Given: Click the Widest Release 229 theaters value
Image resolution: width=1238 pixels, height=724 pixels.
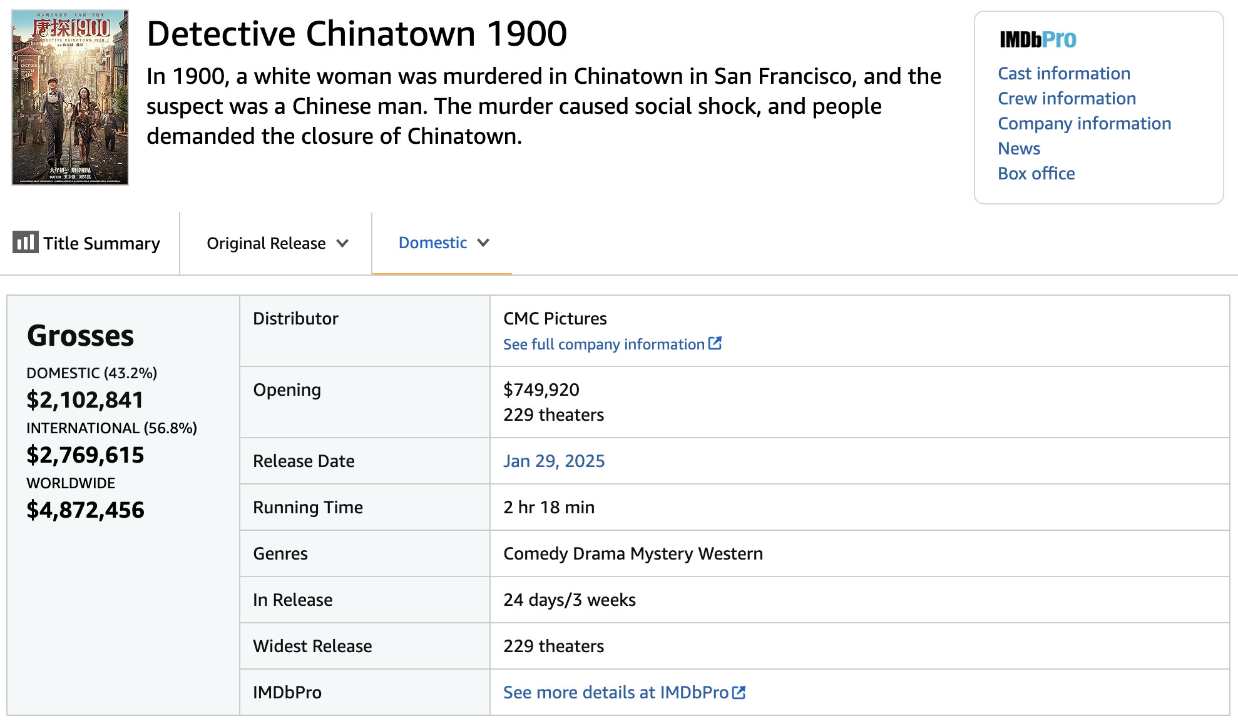Looking at the screenshot, I should (x=554, y=646).
